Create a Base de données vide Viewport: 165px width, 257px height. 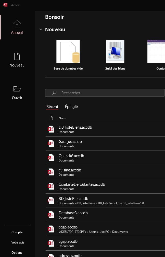(68, 51)
